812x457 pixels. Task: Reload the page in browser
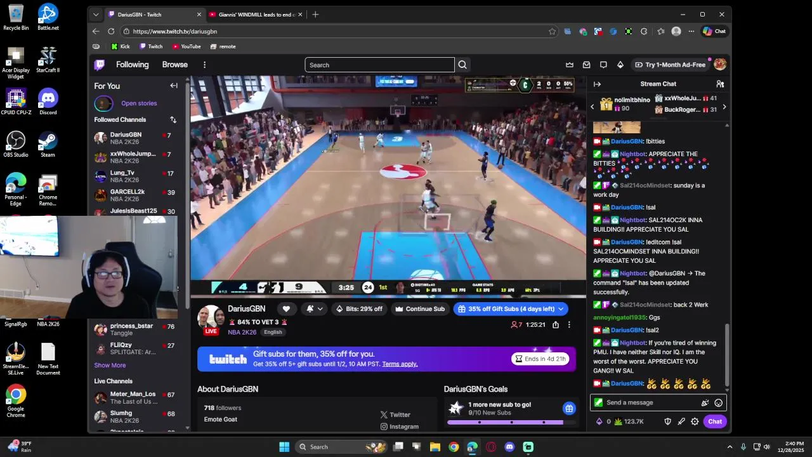111,31
